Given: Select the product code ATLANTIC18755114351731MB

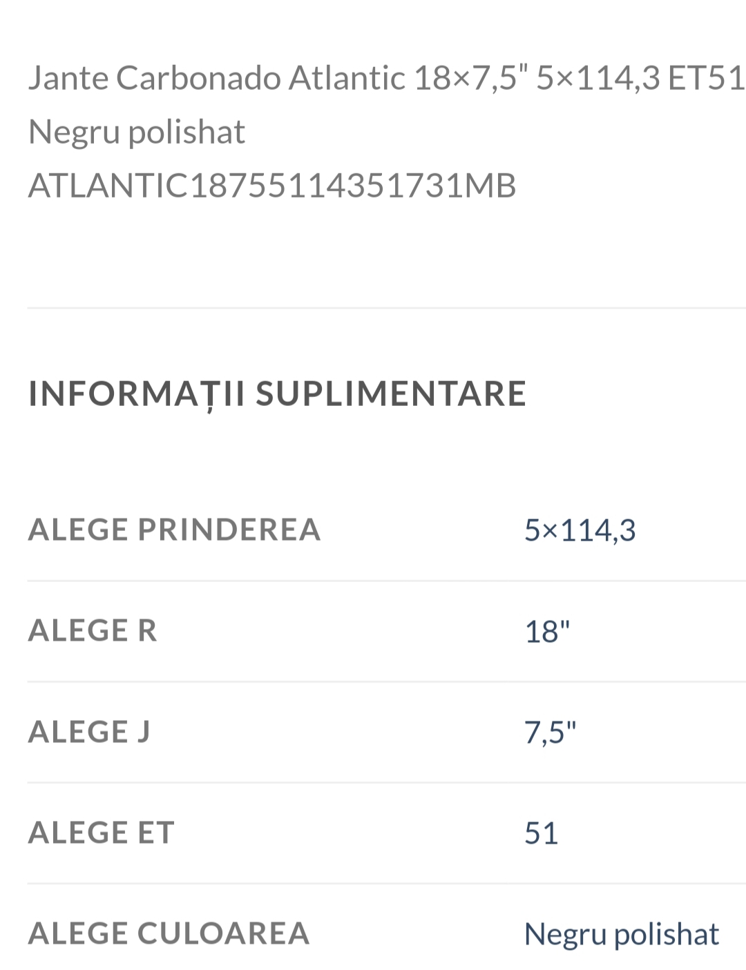Looking at the screenshot, I should pos(272,186).
